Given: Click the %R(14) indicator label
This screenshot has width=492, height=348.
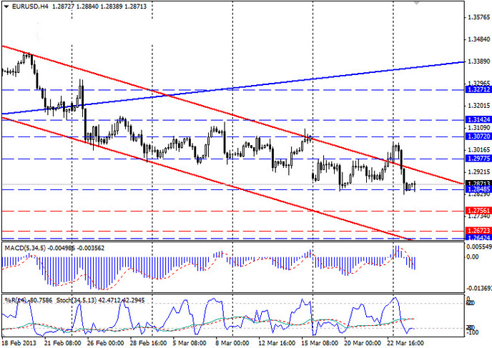Looking at the screenshot, I should tap(15, 300).
